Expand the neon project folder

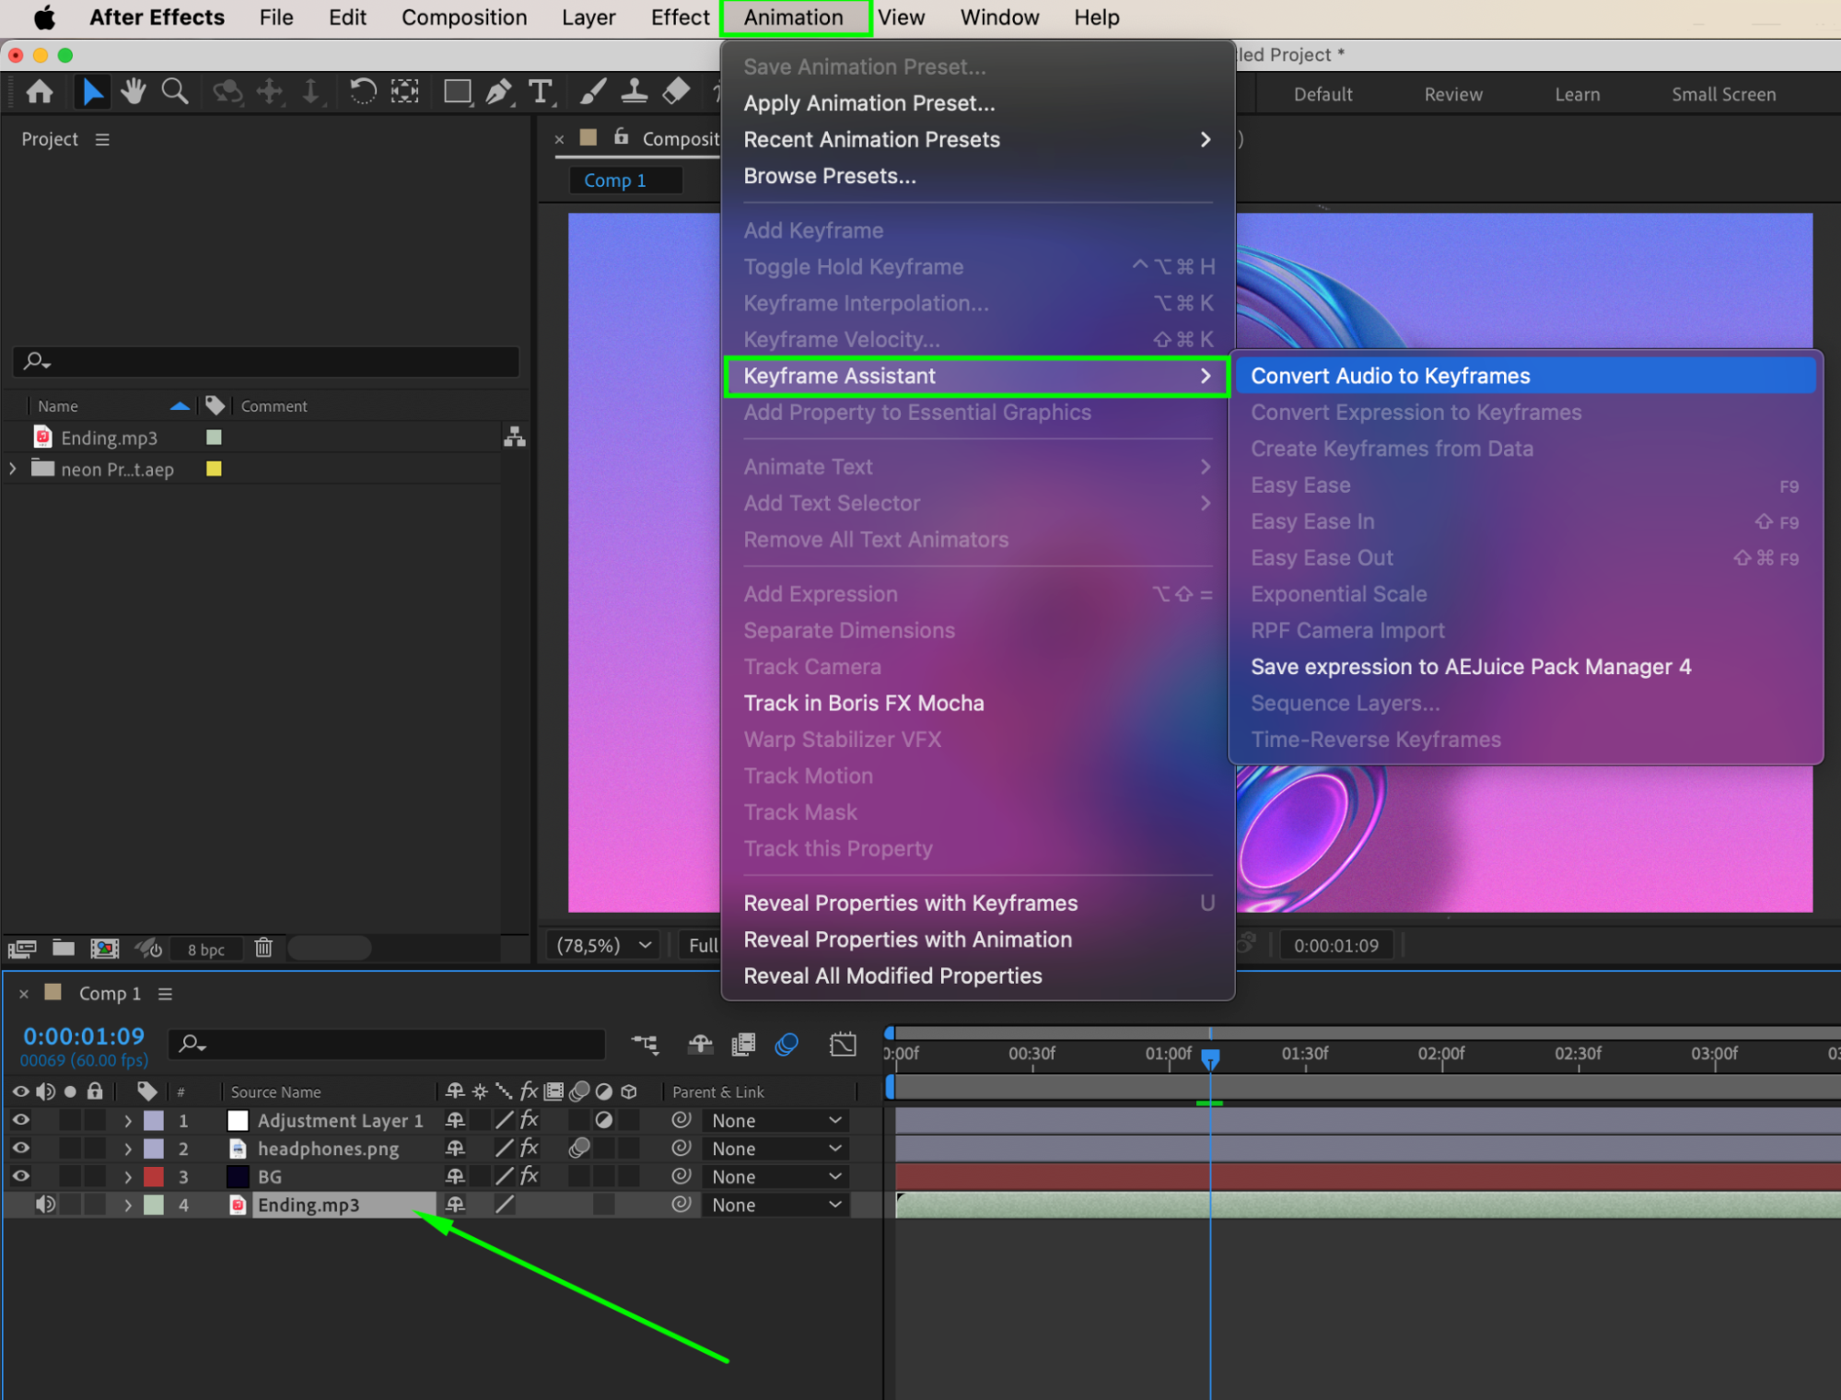pyautogui.click(x=13, y=469)
